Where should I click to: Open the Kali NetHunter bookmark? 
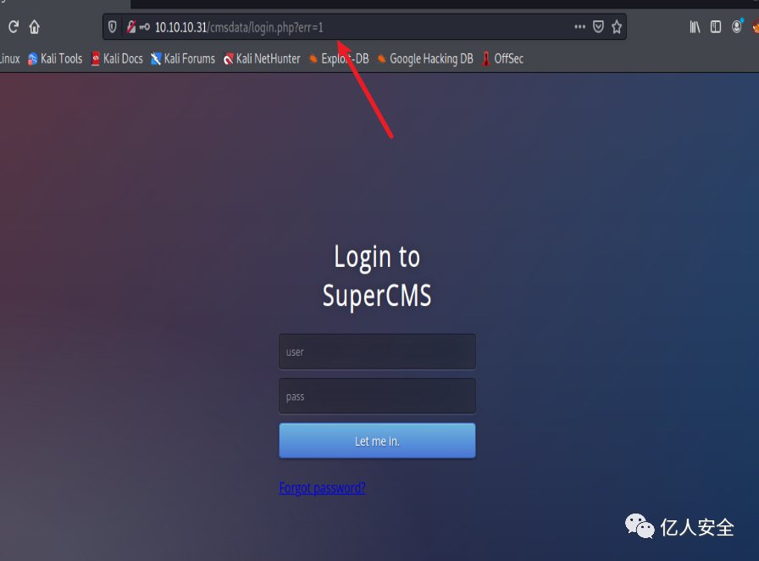[x=262, y=58]
